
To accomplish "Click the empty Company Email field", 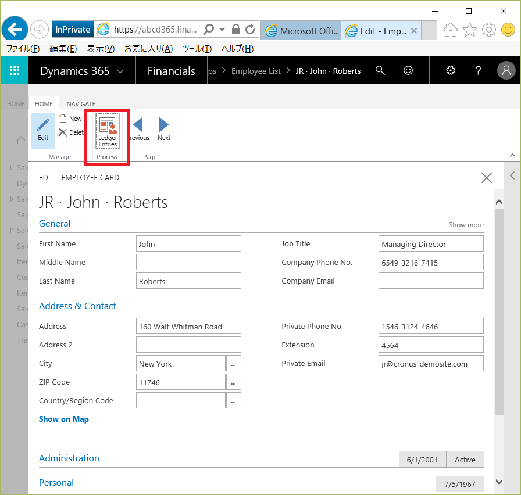I will 431,281.
